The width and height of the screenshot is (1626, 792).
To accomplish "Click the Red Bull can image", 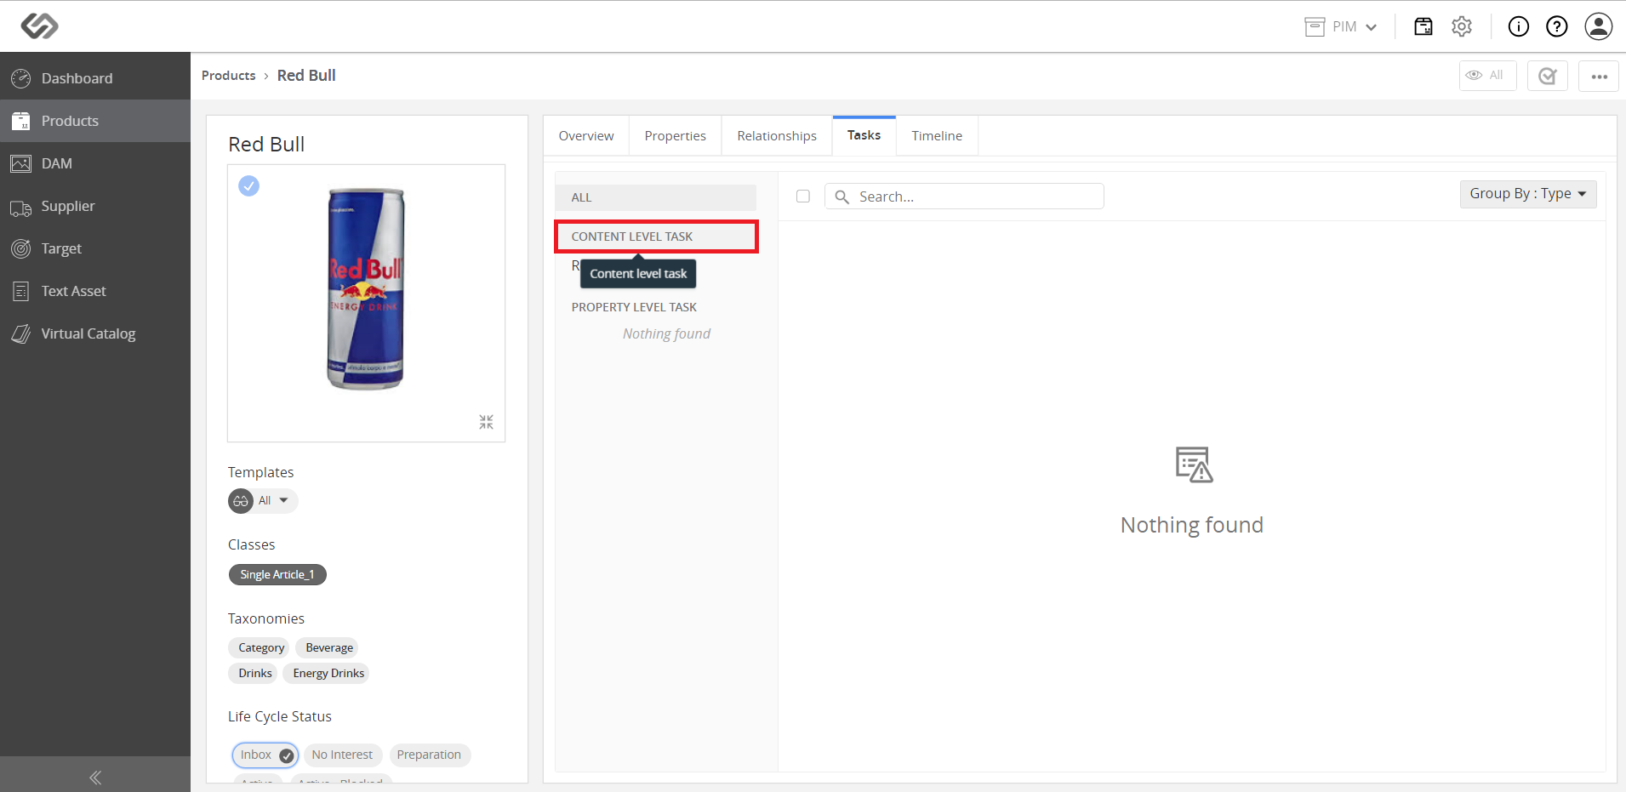I will click(366, 289).
